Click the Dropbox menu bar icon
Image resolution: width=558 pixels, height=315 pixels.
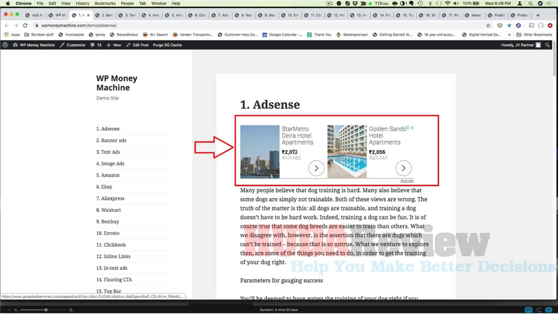(355, 3)
